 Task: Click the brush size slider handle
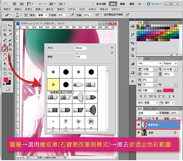click(x=77, y=52)
